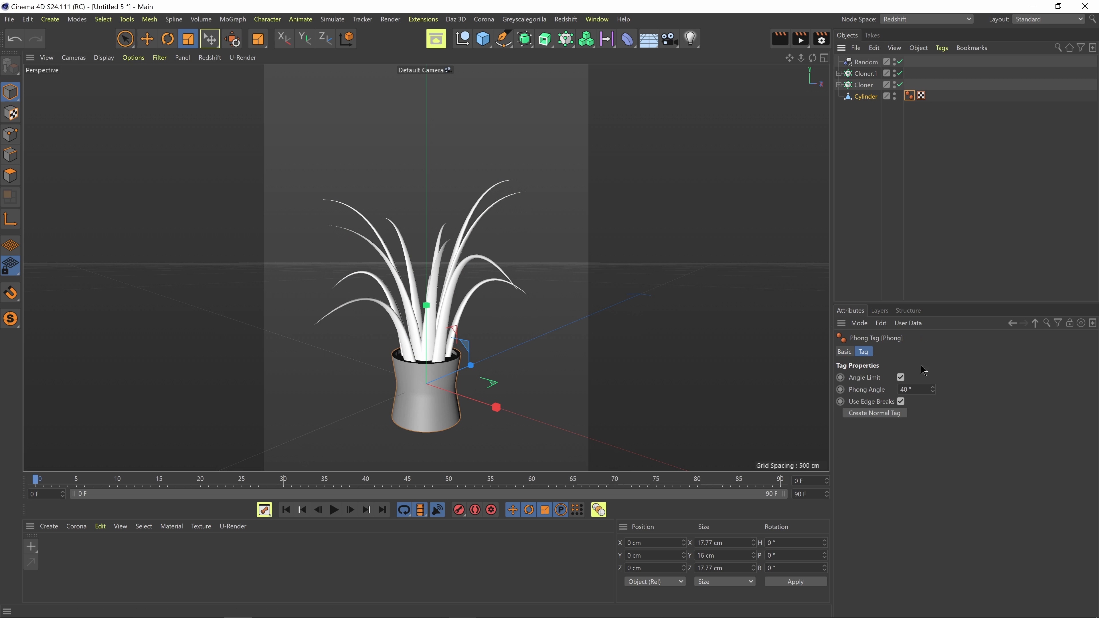
Task: Switch to Model mode in left palette
Action: tap(10, 92)
